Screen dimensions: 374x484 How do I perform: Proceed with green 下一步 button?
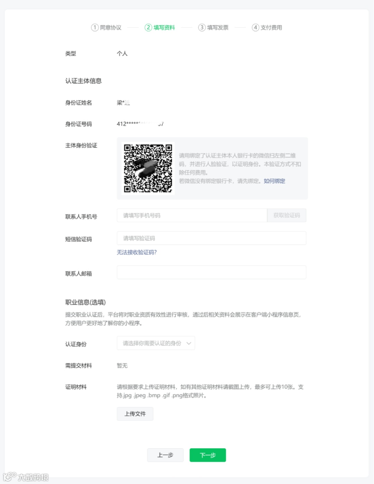pyautogui.click(x=208, y=455)
